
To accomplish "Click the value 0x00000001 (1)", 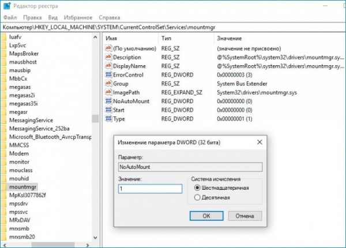I will tap(234, 119).
